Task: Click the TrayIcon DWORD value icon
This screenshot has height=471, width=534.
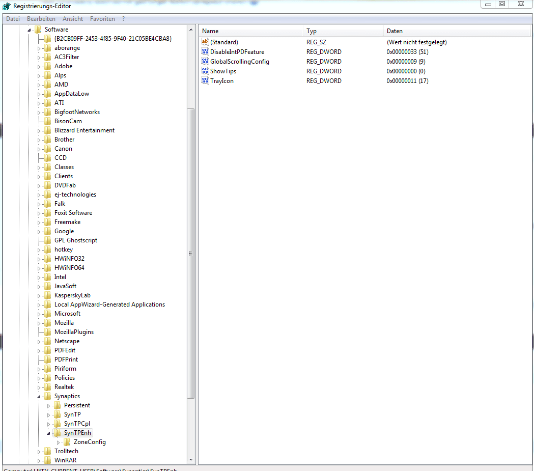Action: pyautogui.click(x=205, y=81)
